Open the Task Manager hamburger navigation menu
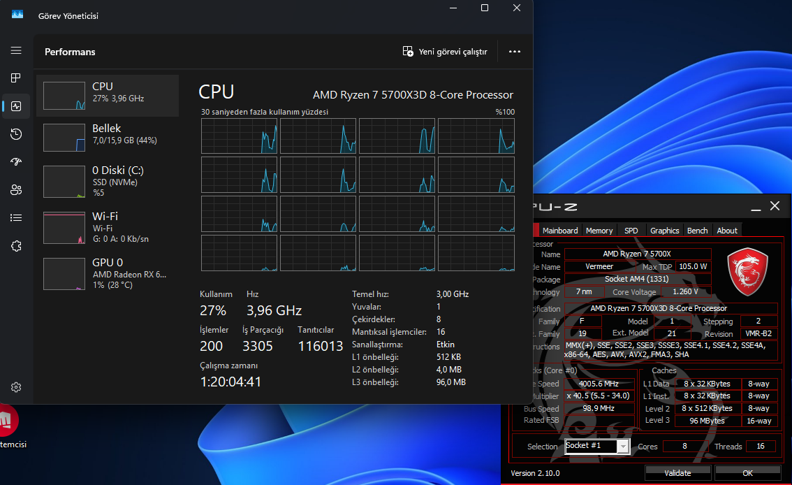The image size is (792, 485). (16, 50)
